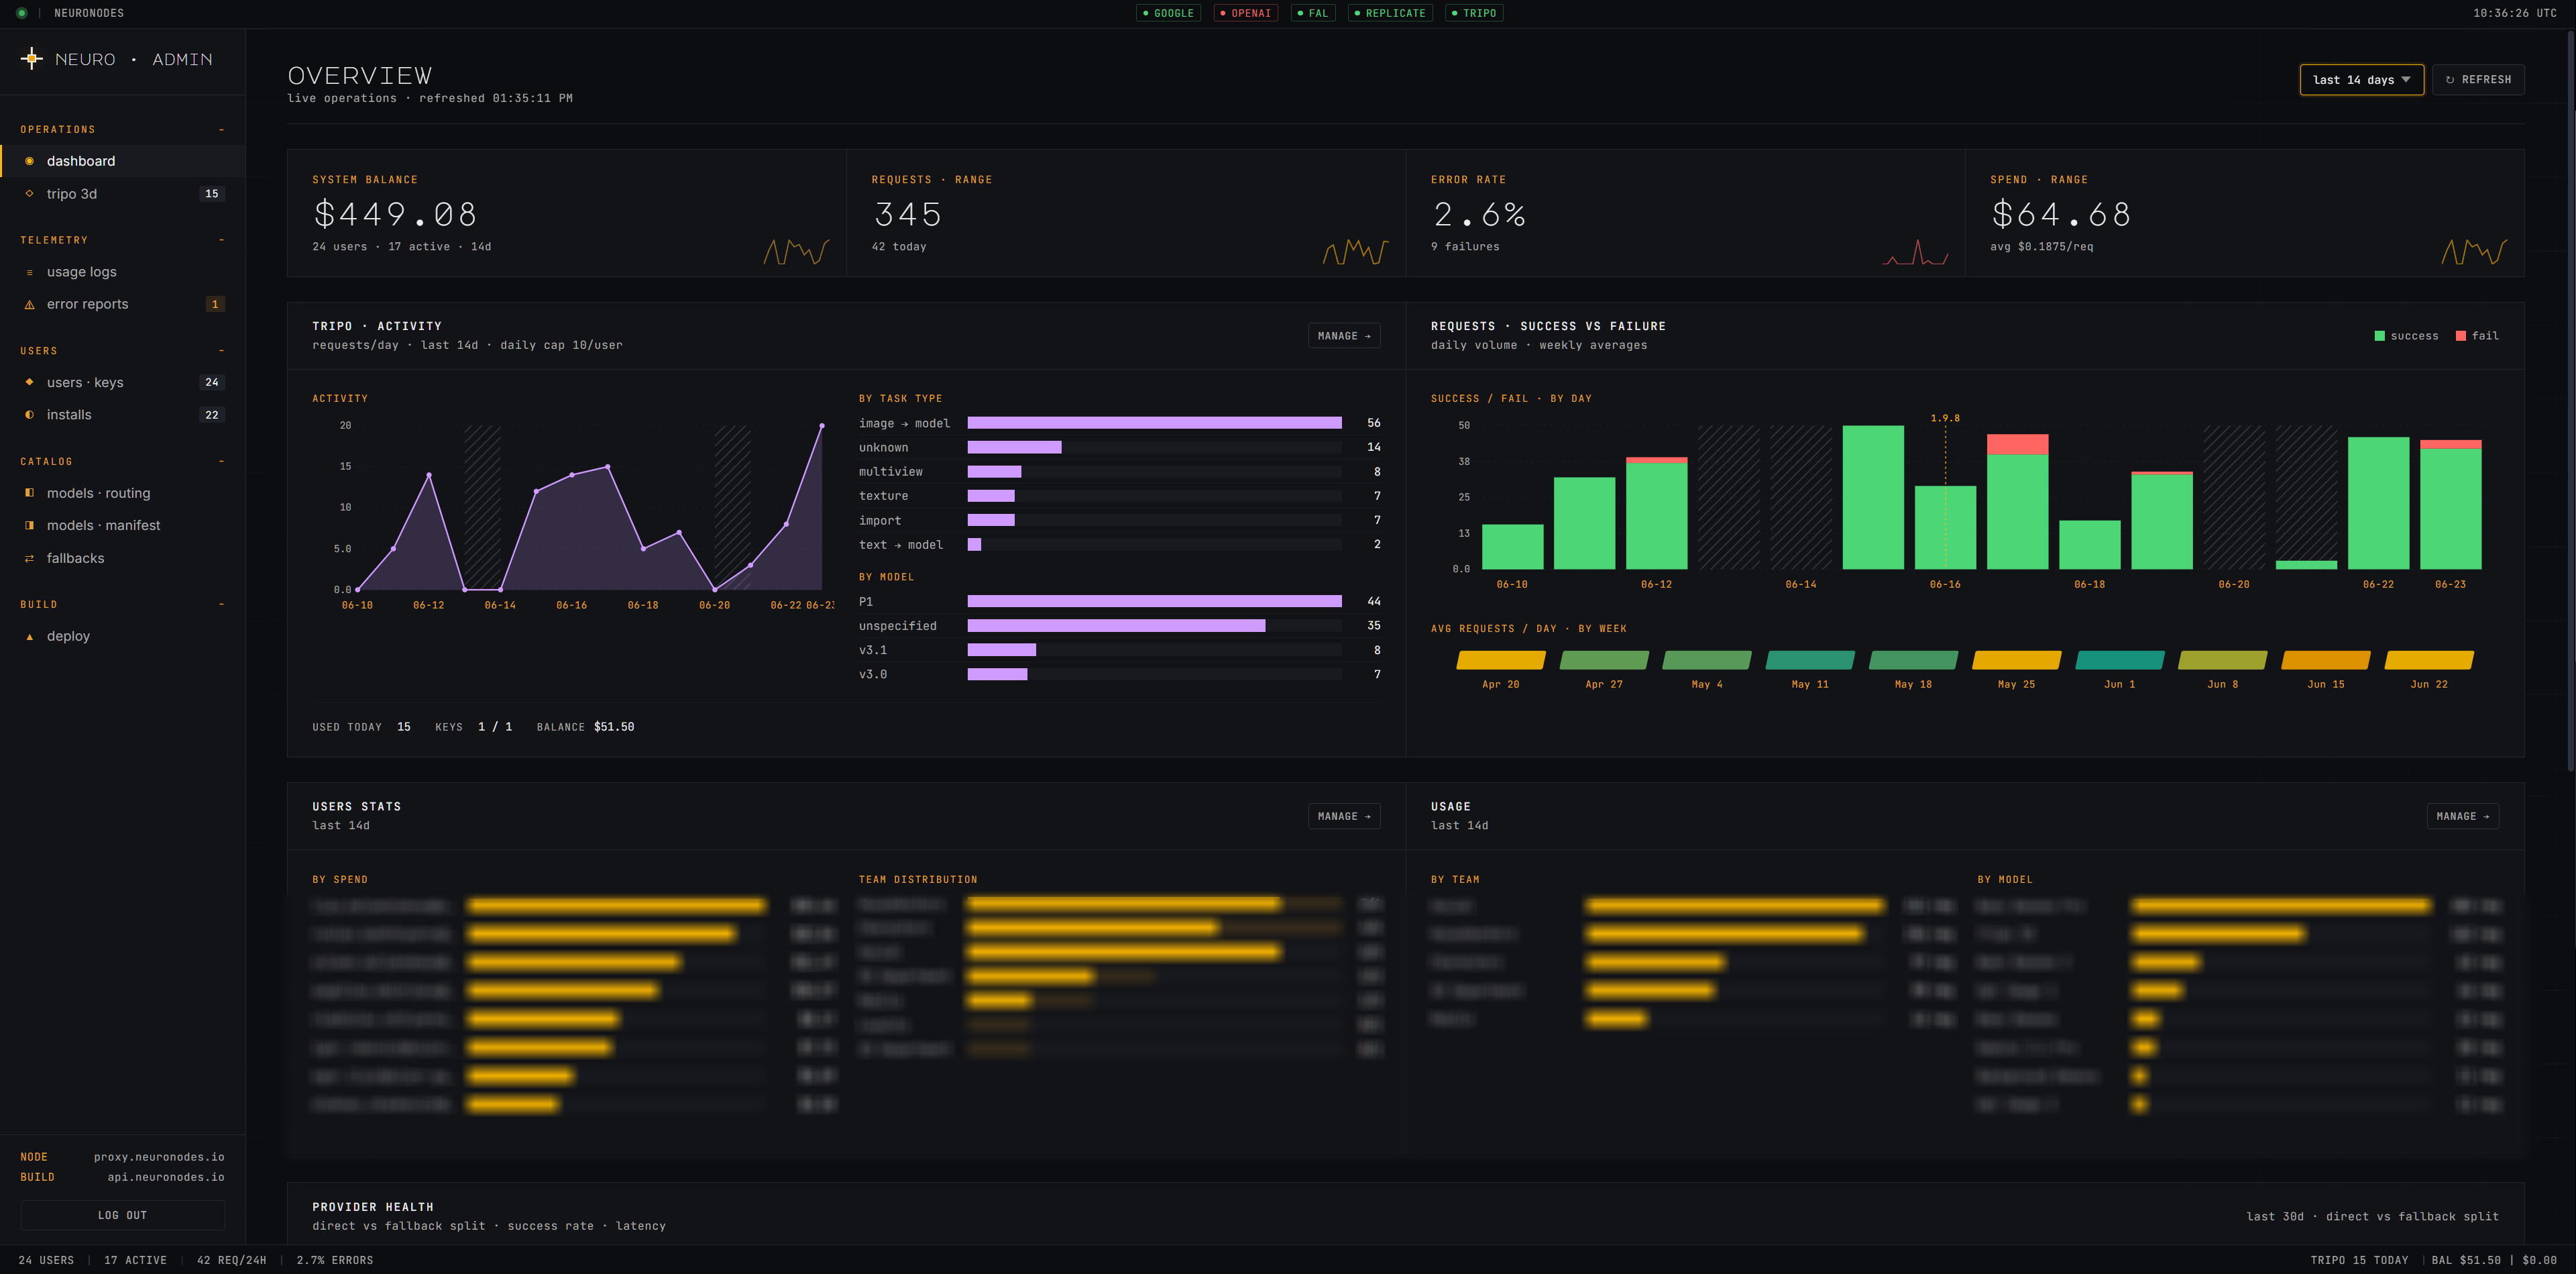Click the $449.08 system balance value
This screenshot has height=1274, width=2576.
[395, 214]
